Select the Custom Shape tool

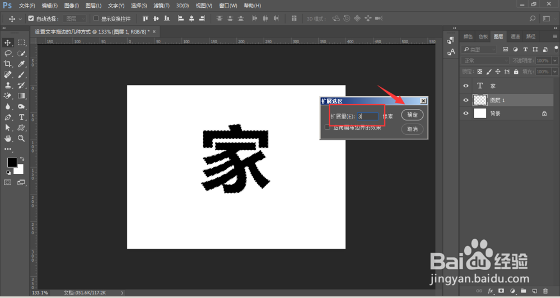[x=21, y=127]
